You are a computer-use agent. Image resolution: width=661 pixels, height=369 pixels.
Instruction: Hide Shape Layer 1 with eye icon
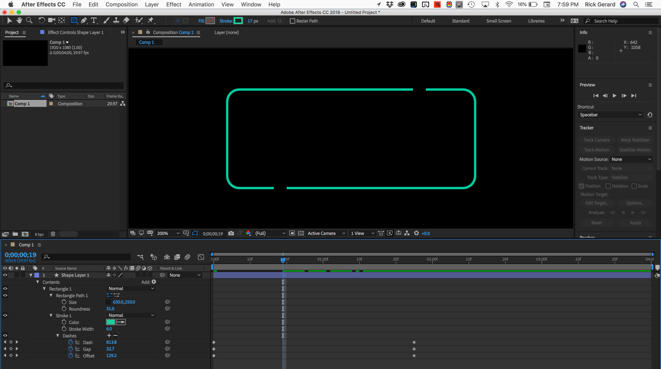5,275
